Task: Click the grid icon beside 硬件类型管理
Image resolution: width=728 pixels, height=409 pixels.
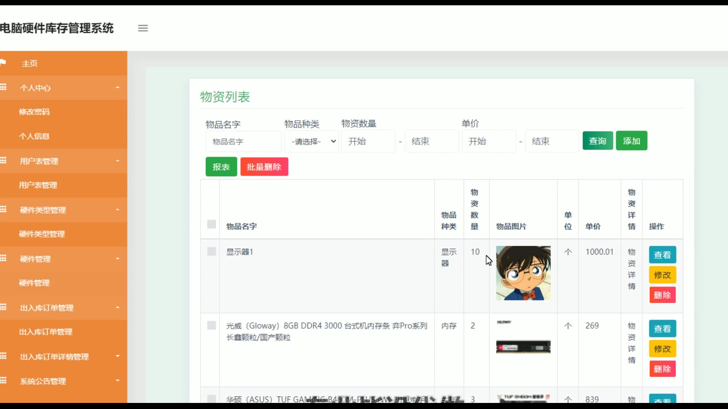Action: [x=3, y=209]
